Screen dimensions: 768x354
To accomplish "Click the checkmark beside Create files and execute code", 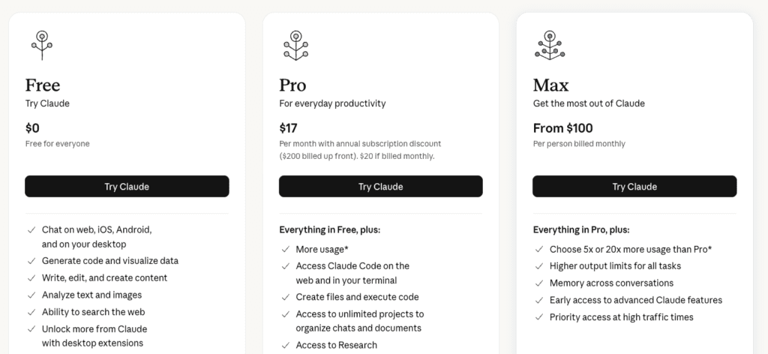I will tap(285, 297).
